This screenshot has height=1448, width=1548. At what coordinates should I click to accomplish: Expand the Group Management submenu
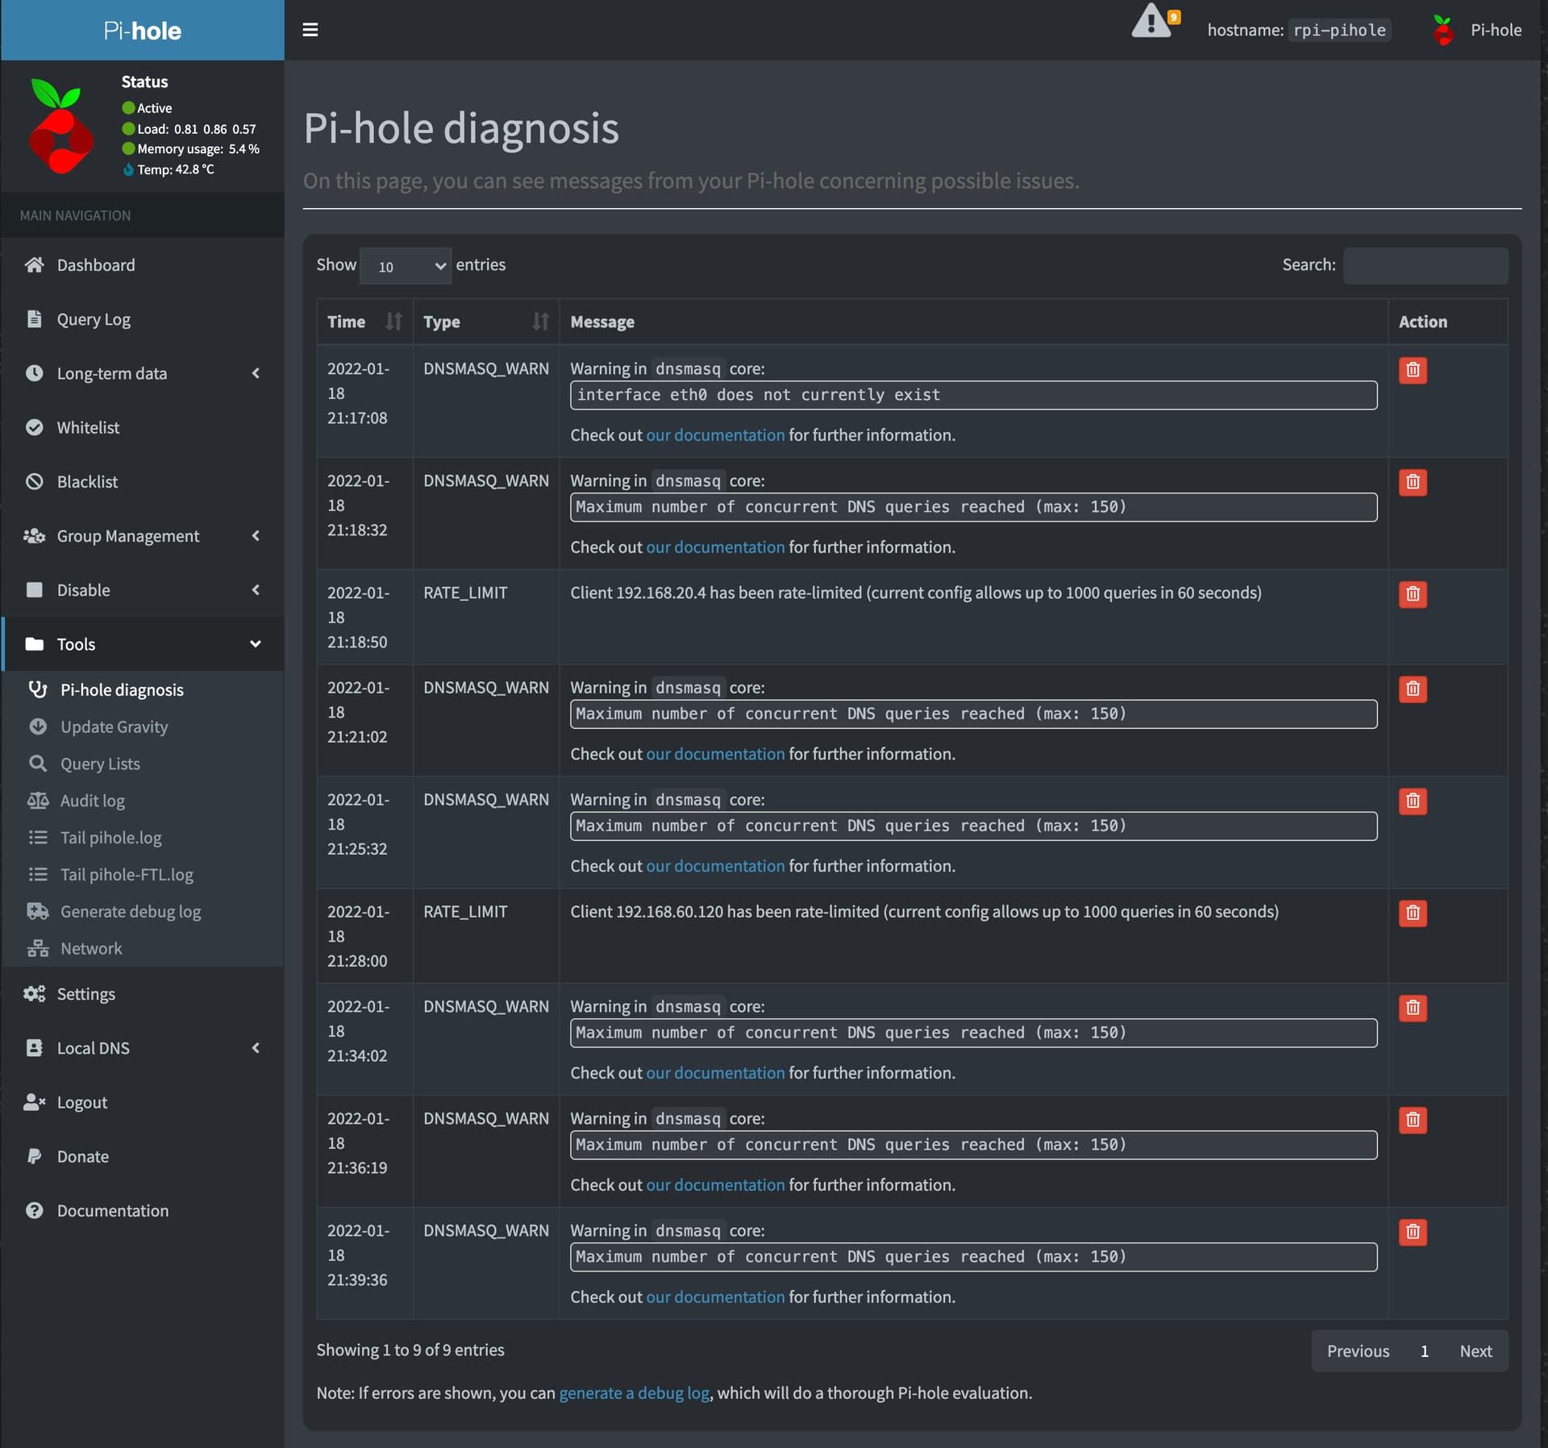143,535
